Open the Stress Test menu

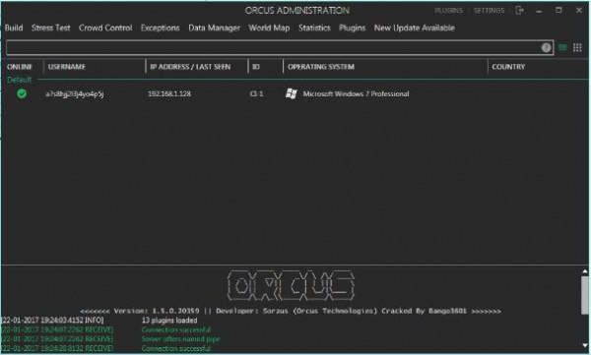point(51,28)
